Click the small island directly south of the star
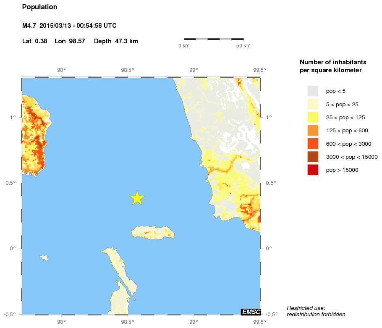Viewport: 382px width, 328px height. (x=152, y=232)
